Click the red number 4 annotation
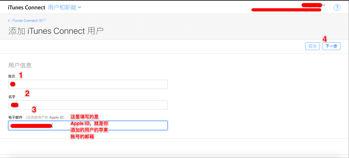Image resolution: width=349 pixels, height=158 pixels. pos(324,39)
